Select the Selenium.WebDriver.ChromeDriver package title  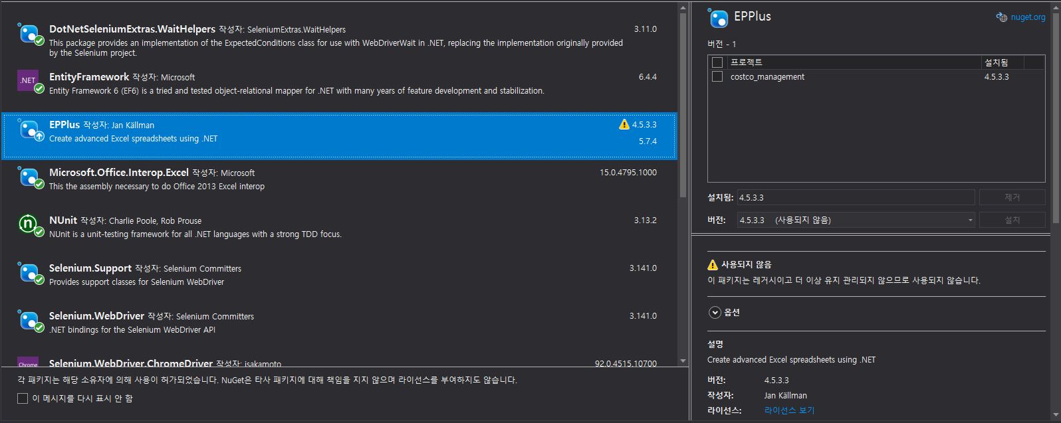131,363
